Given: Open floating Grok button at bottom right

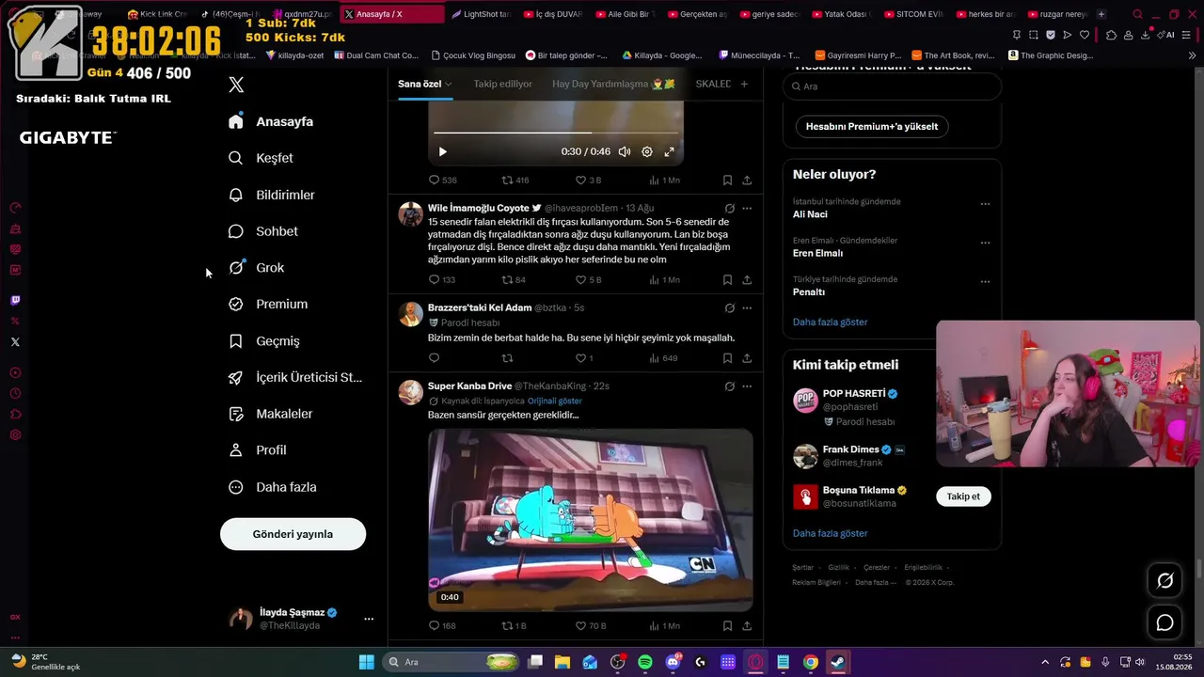Looking at the screenshot, I should pyautogui.click(x=1164, y=581).
